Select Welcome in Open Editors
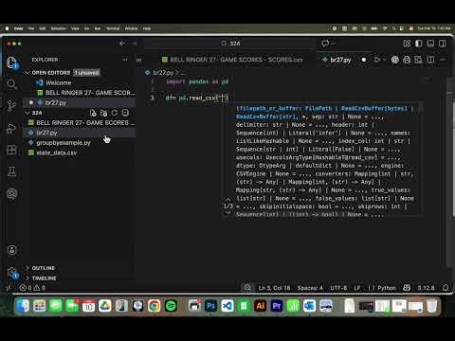This screenshot has width=455, height=341. [80, 82]
